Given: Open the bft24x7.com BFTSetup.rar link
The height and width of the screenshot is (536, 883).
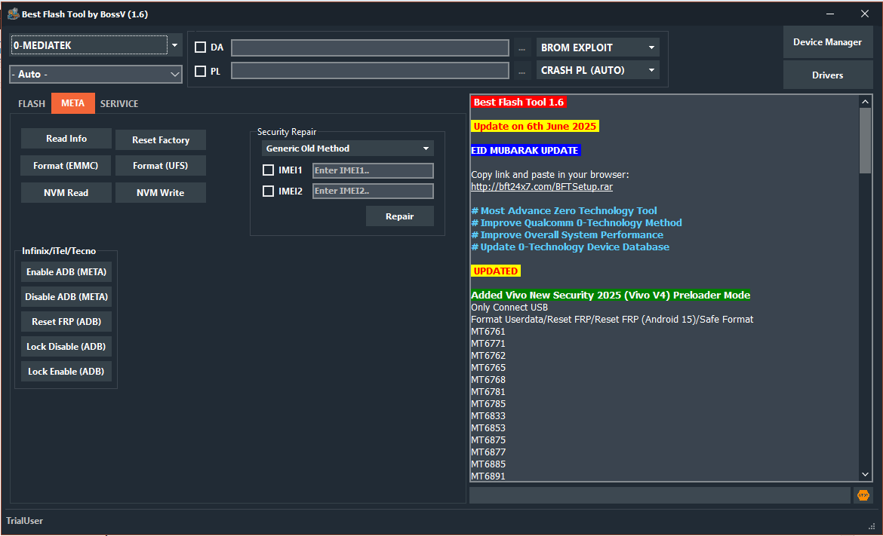Looking at the screenshot, I should pyautogui.click(x=542, y=187).
